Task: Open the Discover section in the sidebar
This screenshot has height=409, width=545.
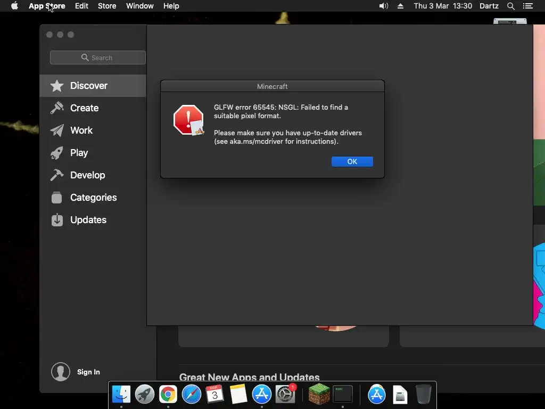Action: [93, 86]
